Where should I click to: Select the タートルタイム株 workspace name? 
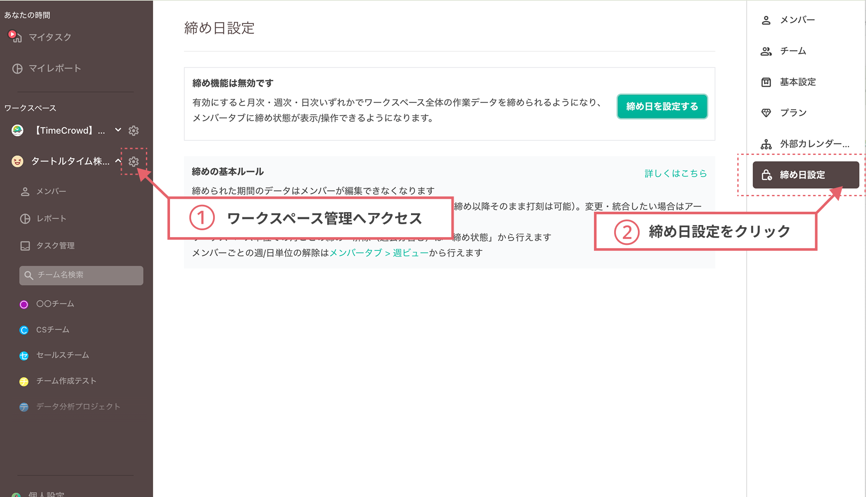[70, 161]
